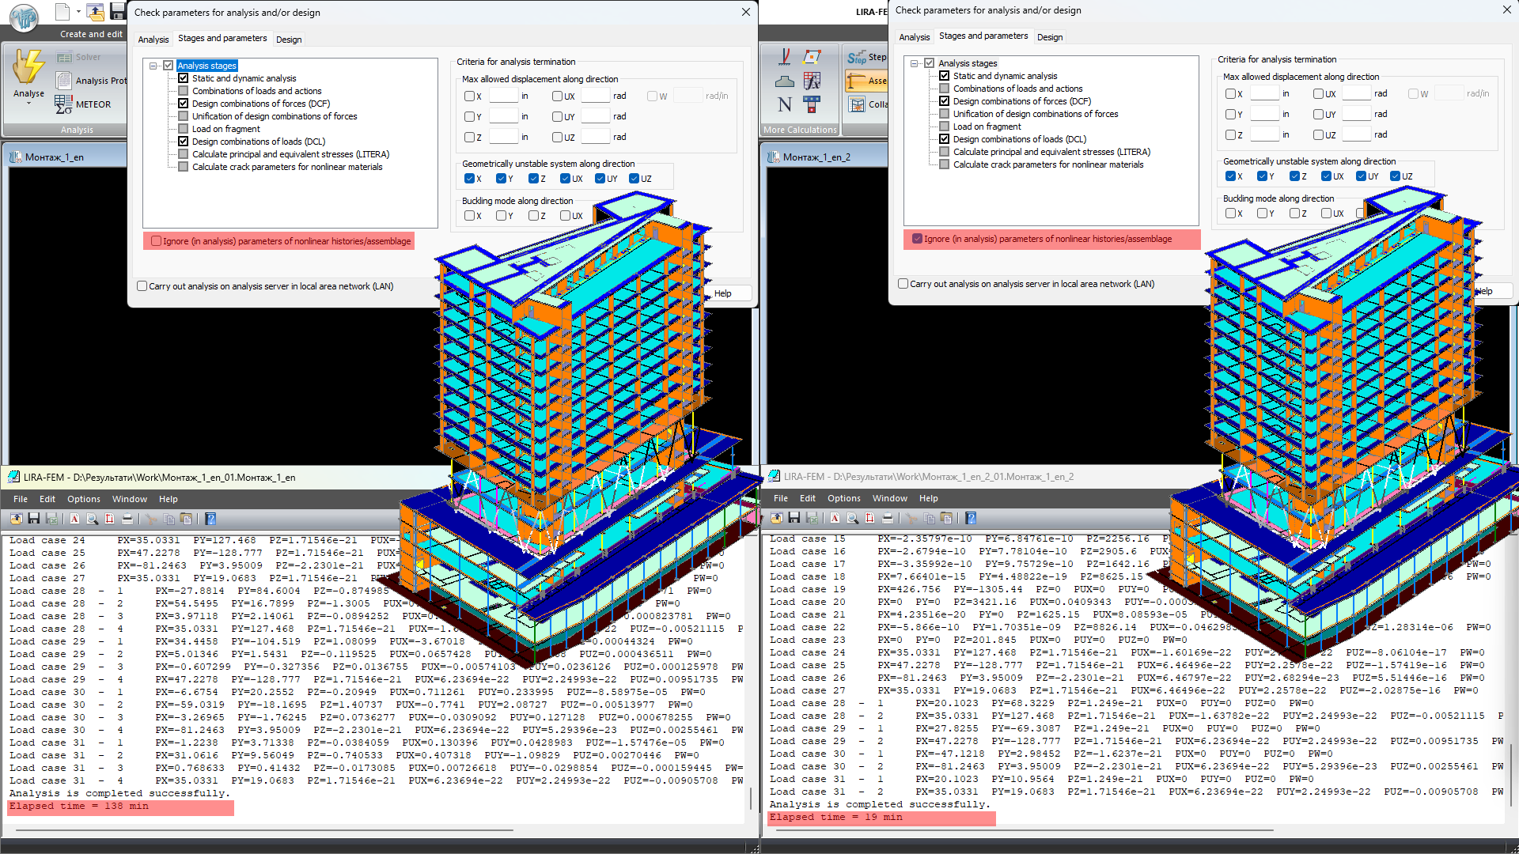Viewport: 1519px width, 854px height.
Task: Click printer icon in right log toolbar
Action: 888,518
